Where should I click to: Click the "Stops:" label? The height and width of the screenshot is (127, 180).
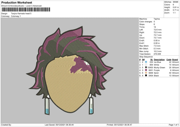coord(142,24)
